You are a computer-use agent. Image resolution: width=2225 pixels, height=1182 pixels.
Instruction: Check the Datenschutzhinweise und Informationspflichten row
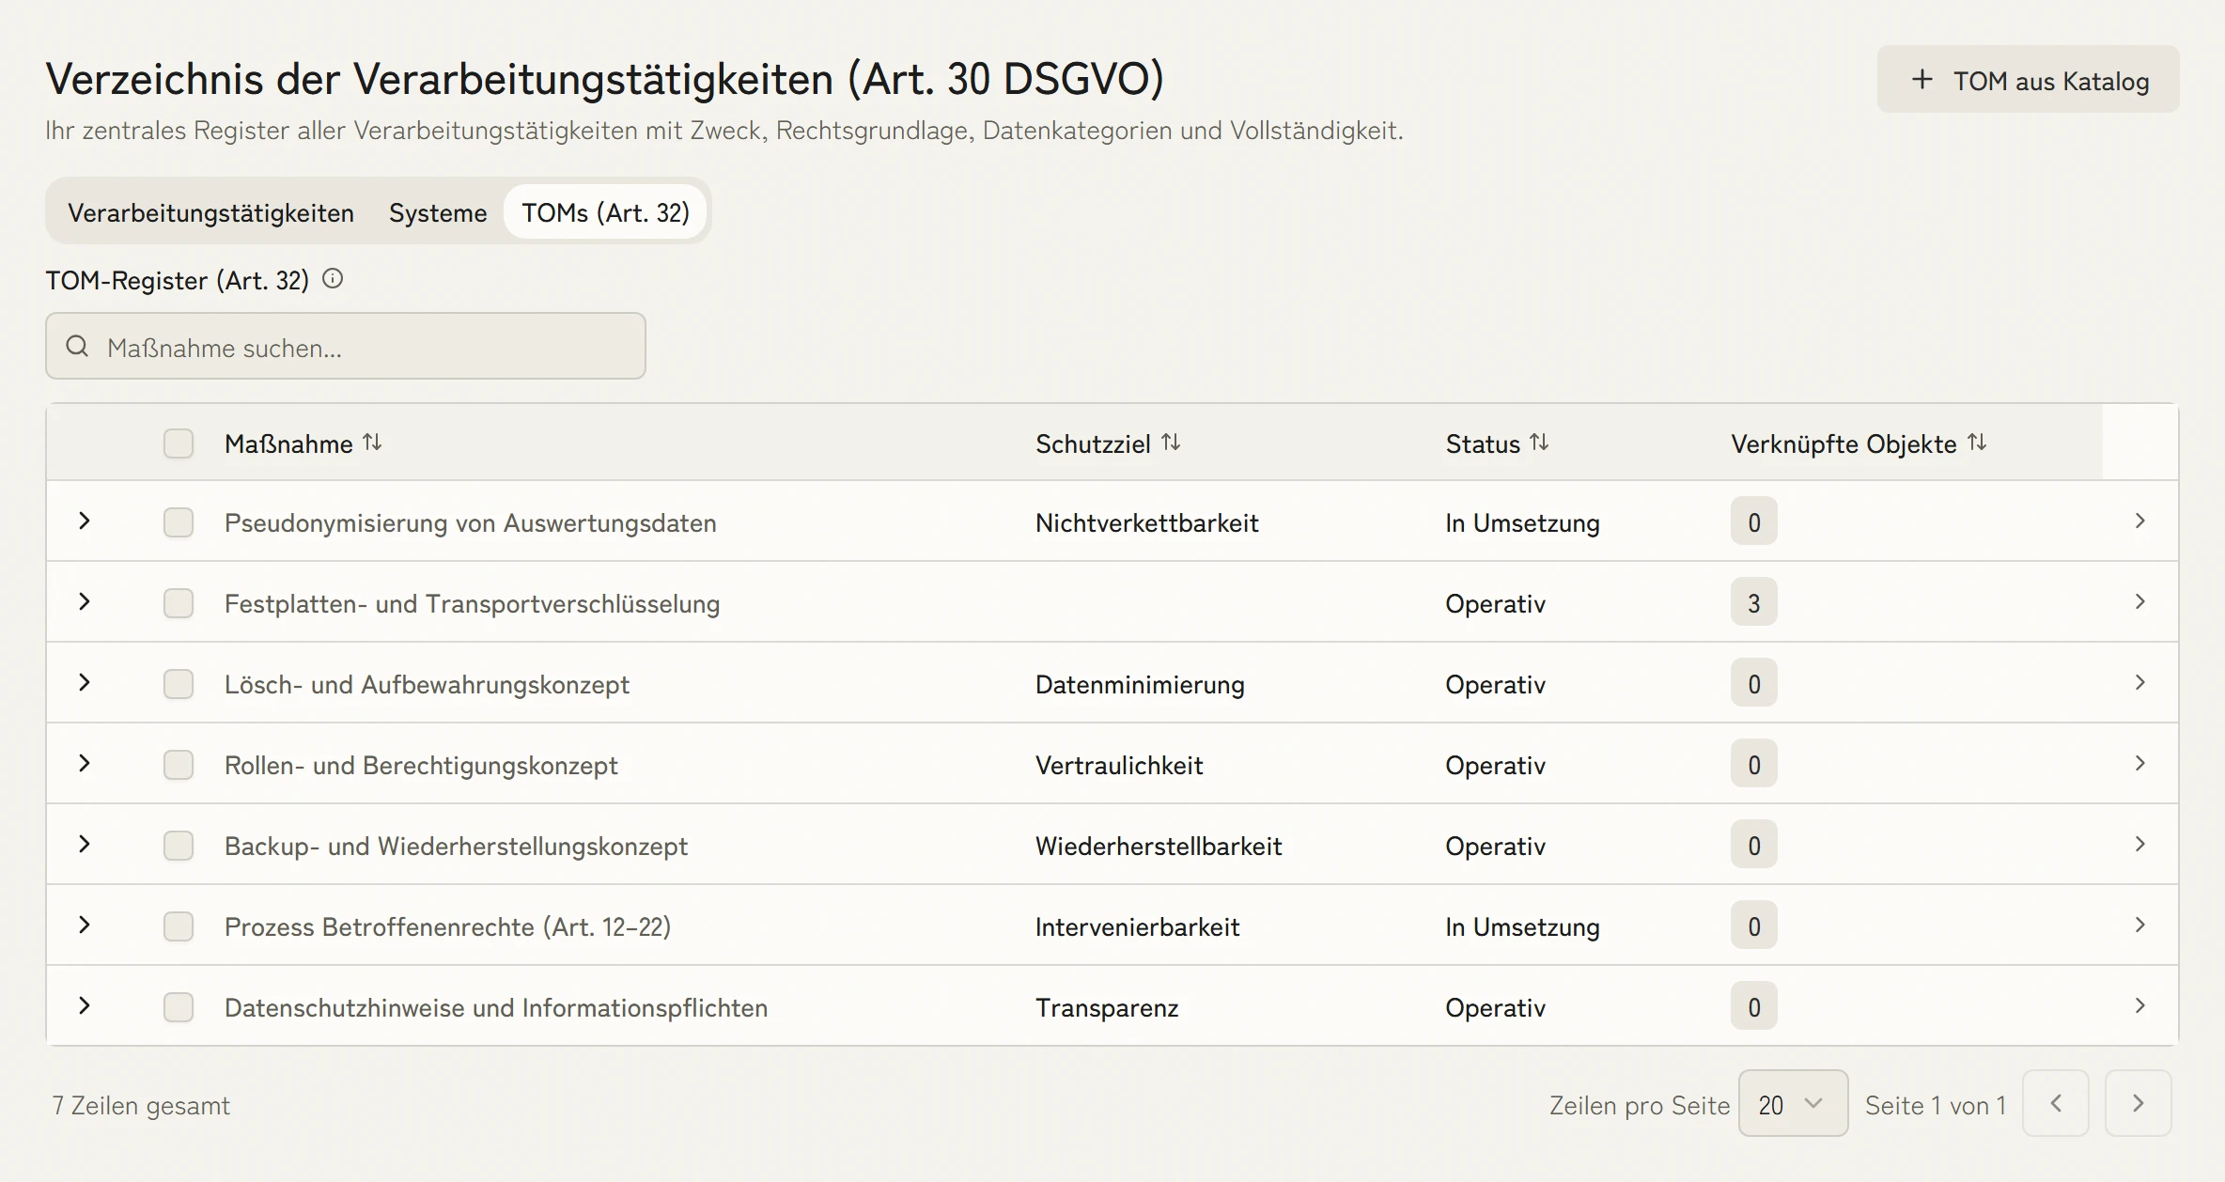(179, 1007)
